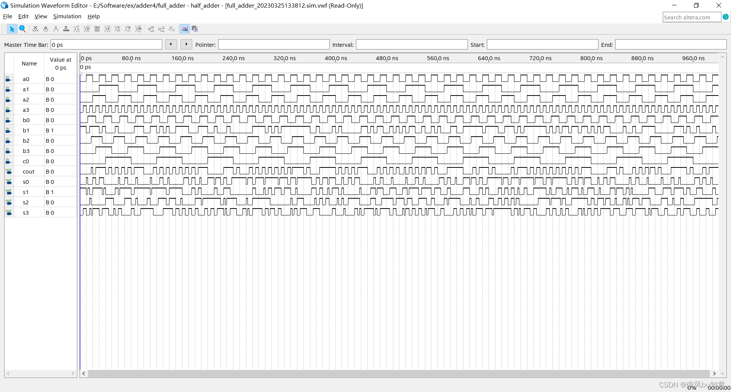This screenshot has height=392, width=731.
Task: Select the s1 signal name
Action: click(26, 192)
